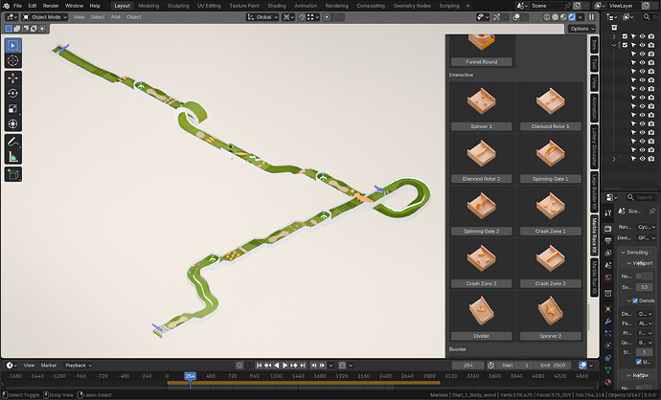Viewport: 661px width, 400px height.
Task: Collapse the second collection in outliner
Action: point(614,45)
